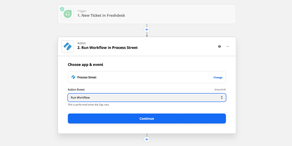Click the 'Action Event' field label

tap(76, 90)
